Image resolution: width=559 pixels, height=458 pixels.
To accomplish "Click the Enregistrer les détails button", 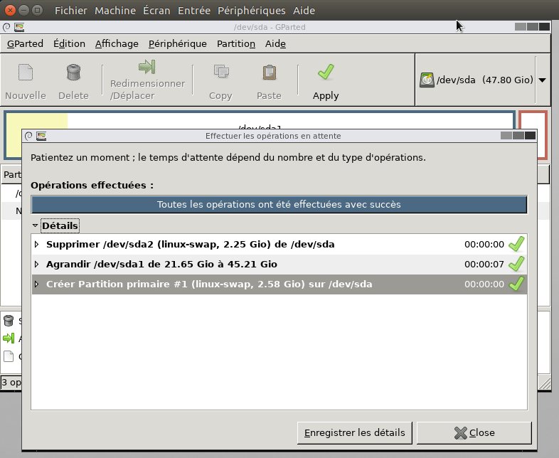I will [354, 432].
